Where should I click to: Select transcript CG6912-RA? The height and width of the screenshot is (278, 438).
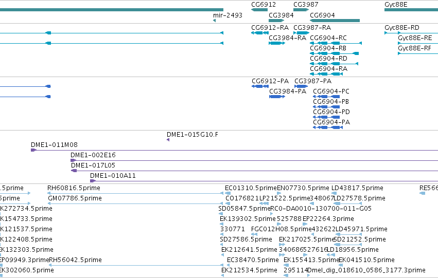coord(260,33)
